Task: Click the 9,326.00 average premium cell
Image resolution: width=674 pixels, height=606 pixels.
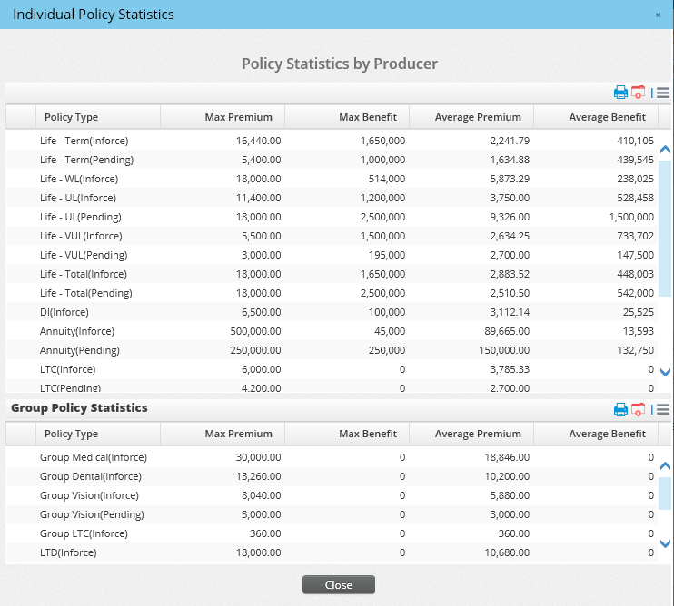Action: (x=510, y=217)
